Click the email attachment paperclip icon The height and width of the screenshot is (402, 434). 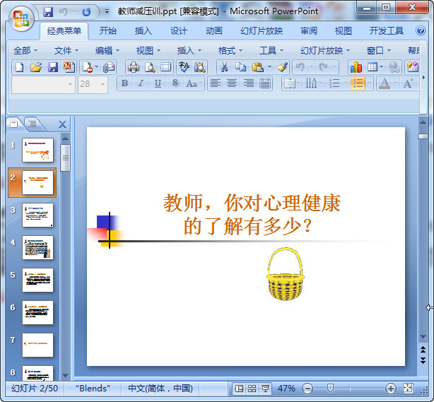[x=109, y=67]
